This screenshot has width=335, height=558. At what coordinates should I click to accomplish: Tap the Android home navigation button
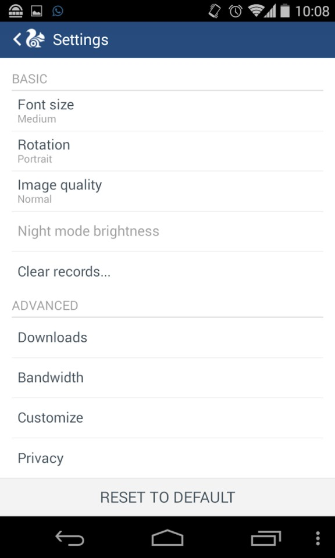[x=167, y=537]
